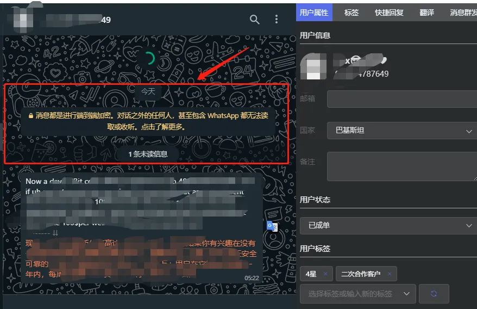Click the search icon in the chat header
Image resolution: width=477 pixels, height=309 pixels.
click(x=255, y=20)
